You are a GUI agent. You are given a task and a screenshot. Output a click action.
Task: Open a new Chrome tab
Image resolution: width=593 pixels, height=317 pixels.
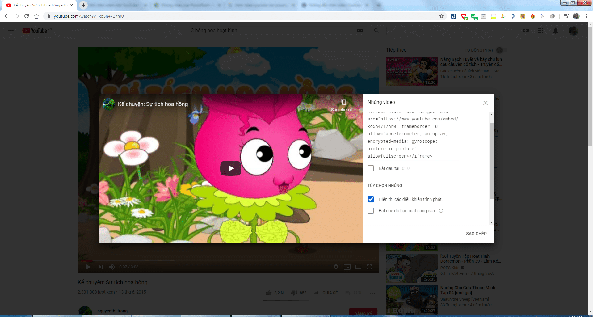click(83, 5)
